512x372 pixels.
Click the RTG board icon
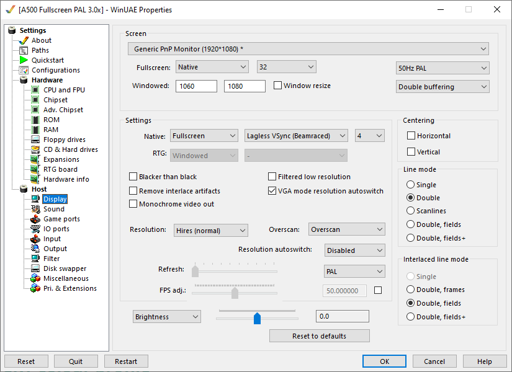tap(35, 169)
